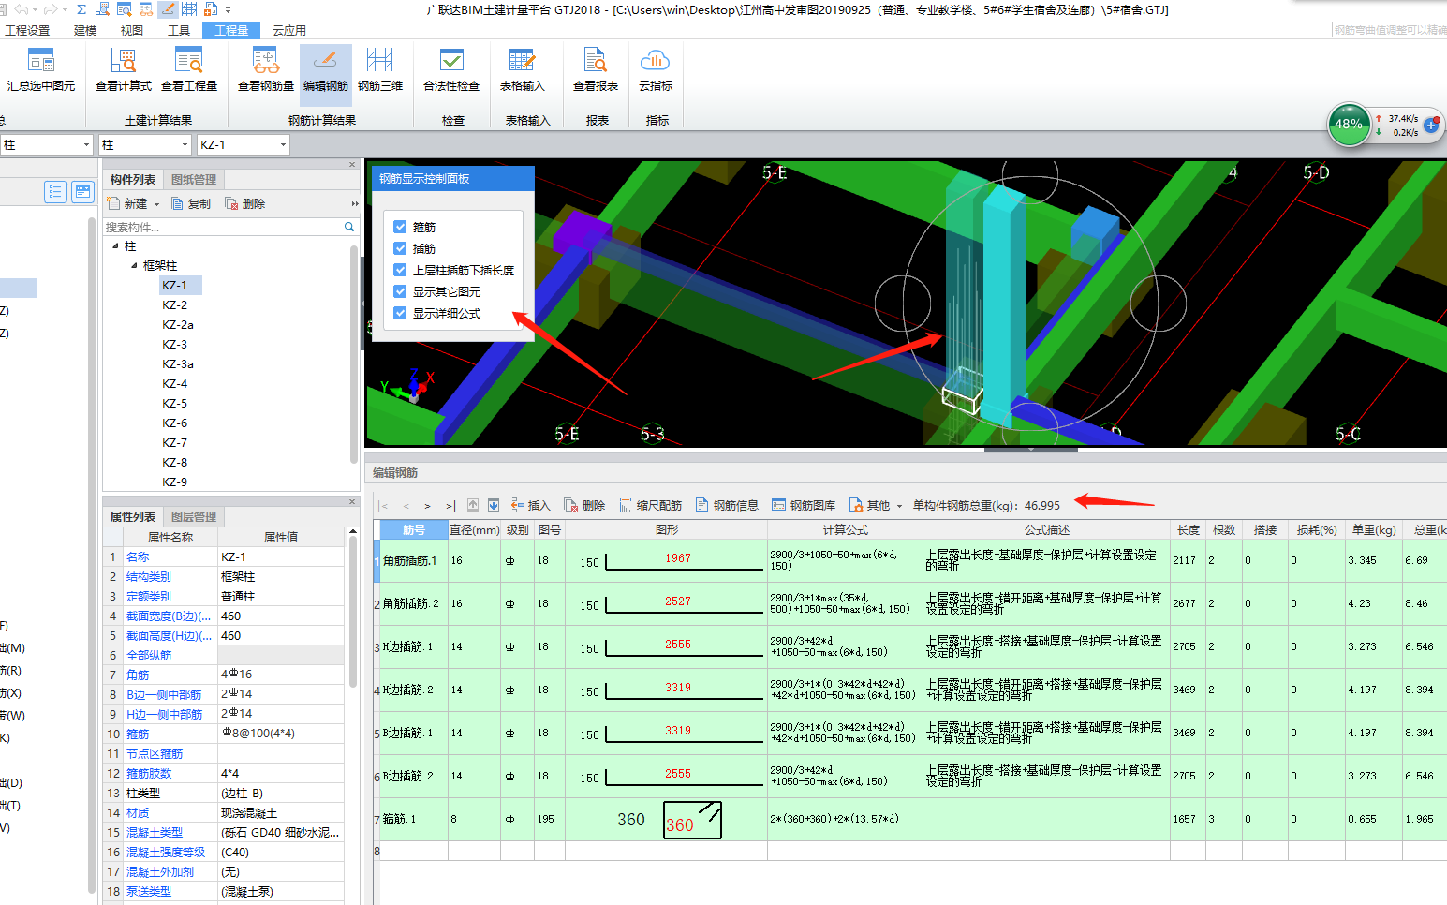Viewport: 1447px width, 905px height.
Task: Search components magnifier icon
Action: coord(349,227)
